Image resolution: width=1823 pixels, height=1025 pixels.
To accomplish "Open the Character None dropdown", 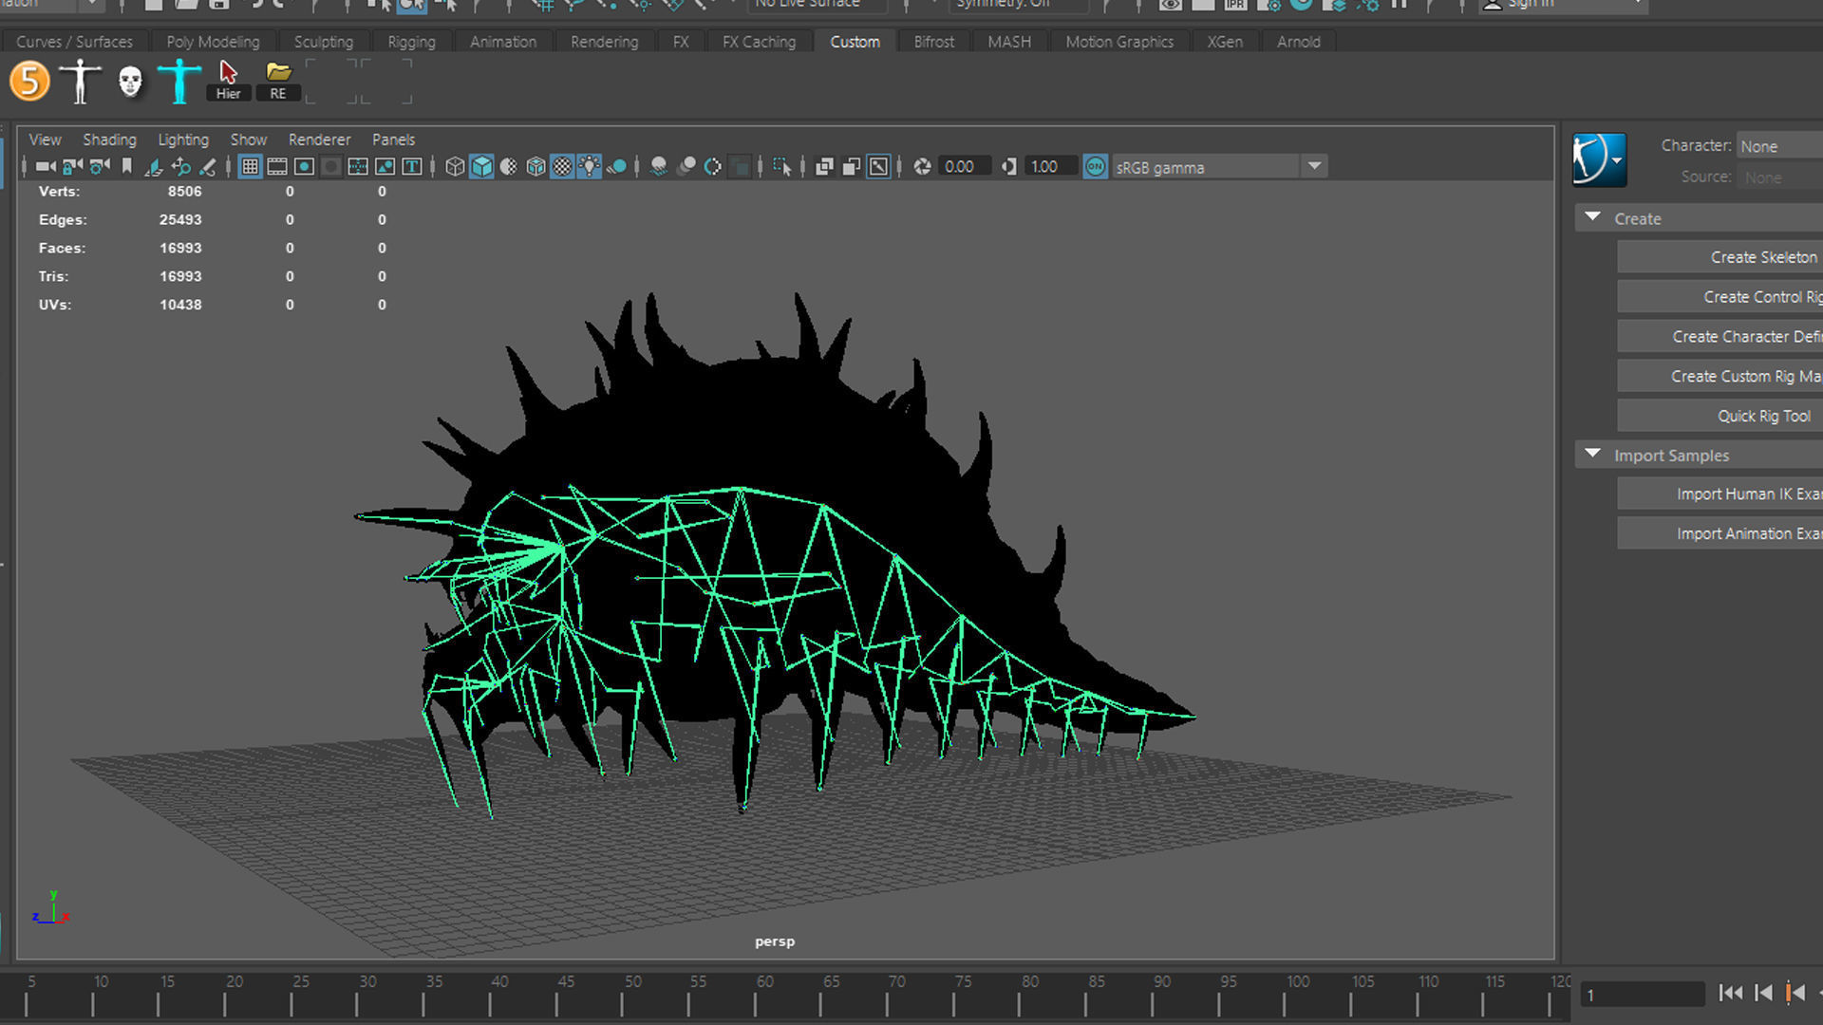I will pos(1779,146).
